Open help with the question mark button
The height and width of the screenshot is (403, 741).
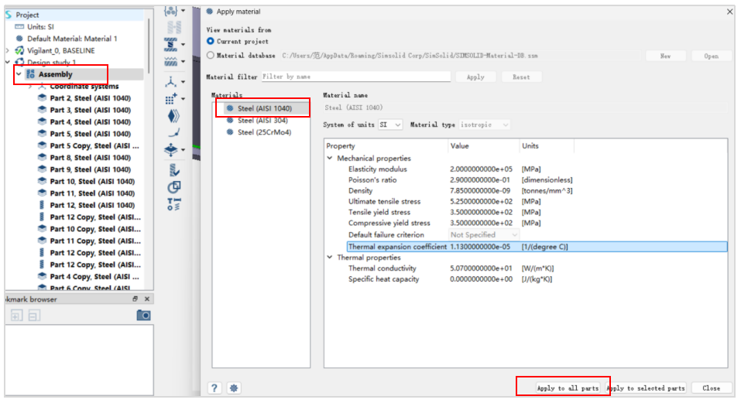pyautogui.click(x=214, y=388)
